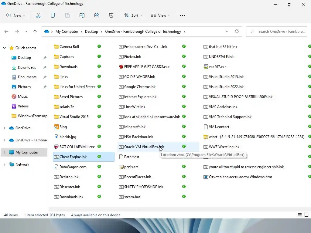Click the Cut scissors icon

point(38,15)
